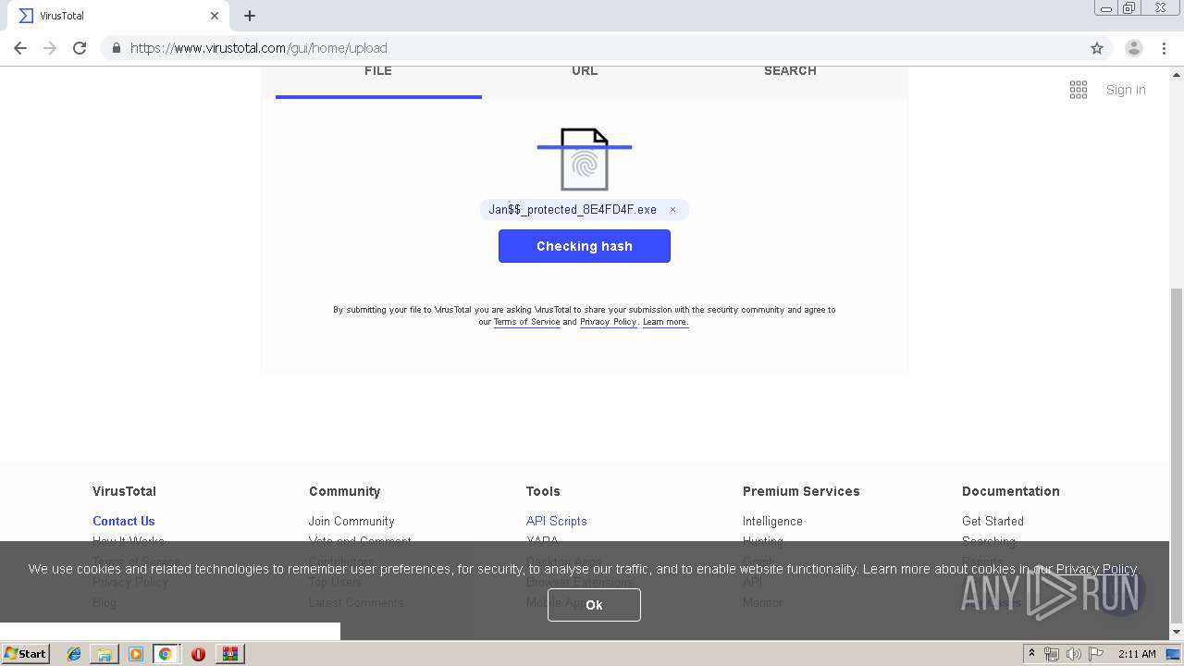Click the Documentation footer heading
Viewport: 1184px width, 666px height.
click(x=1011, y=491)
